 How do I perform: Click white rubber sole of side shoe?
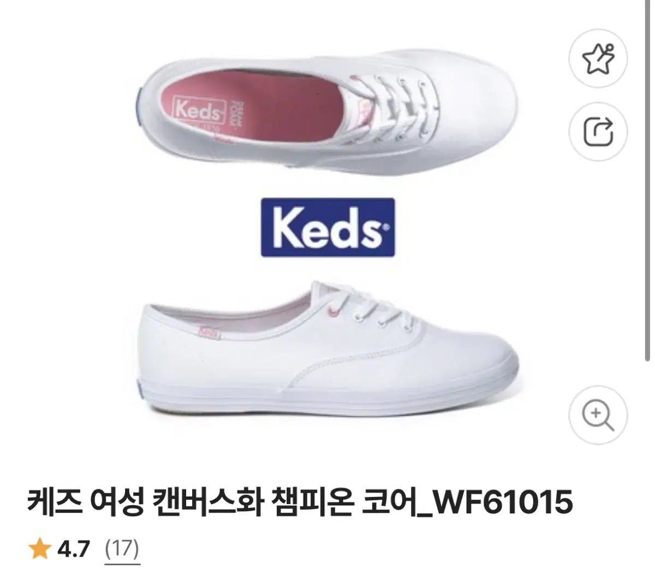pos(327,400)
